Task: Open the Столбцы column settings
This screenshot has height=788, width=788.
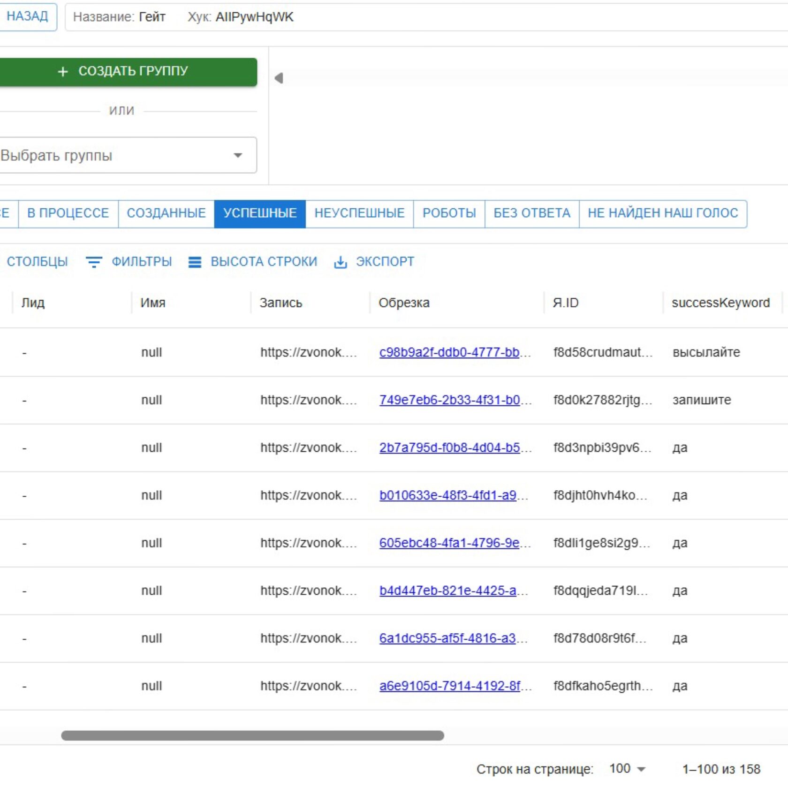Action: click(37, 262)
